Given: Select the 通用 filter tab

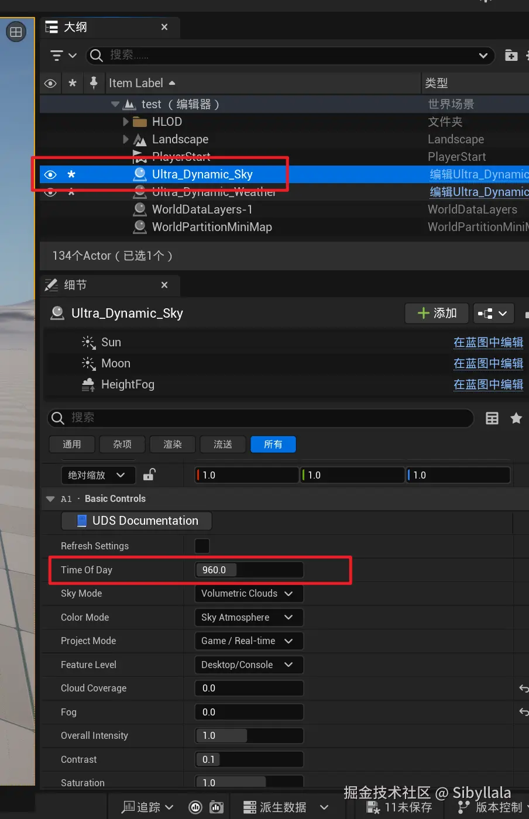Looking at the screenshot, I should point(72,445).
